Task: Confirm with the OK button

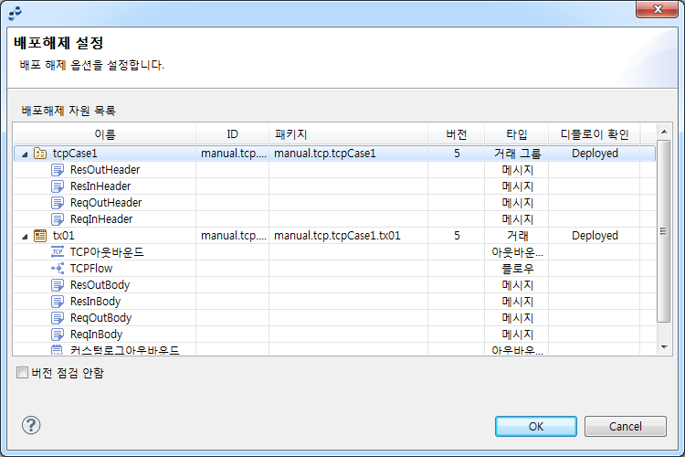Action: coord(536,427)
